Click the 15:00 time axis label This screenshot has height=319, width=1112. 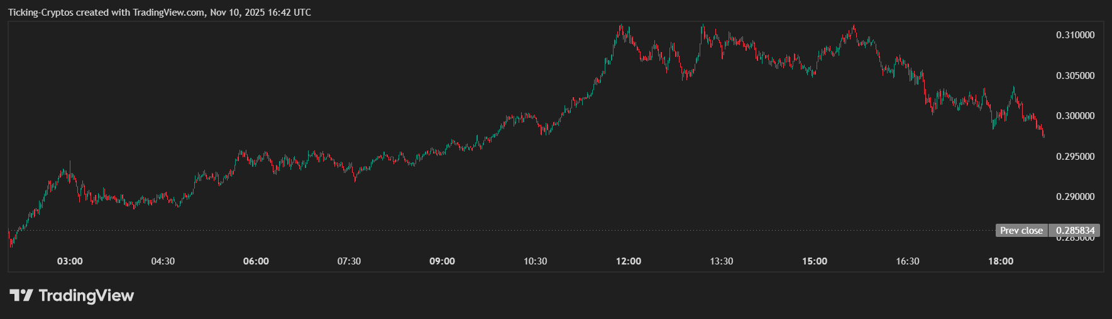tap(815, 261)
